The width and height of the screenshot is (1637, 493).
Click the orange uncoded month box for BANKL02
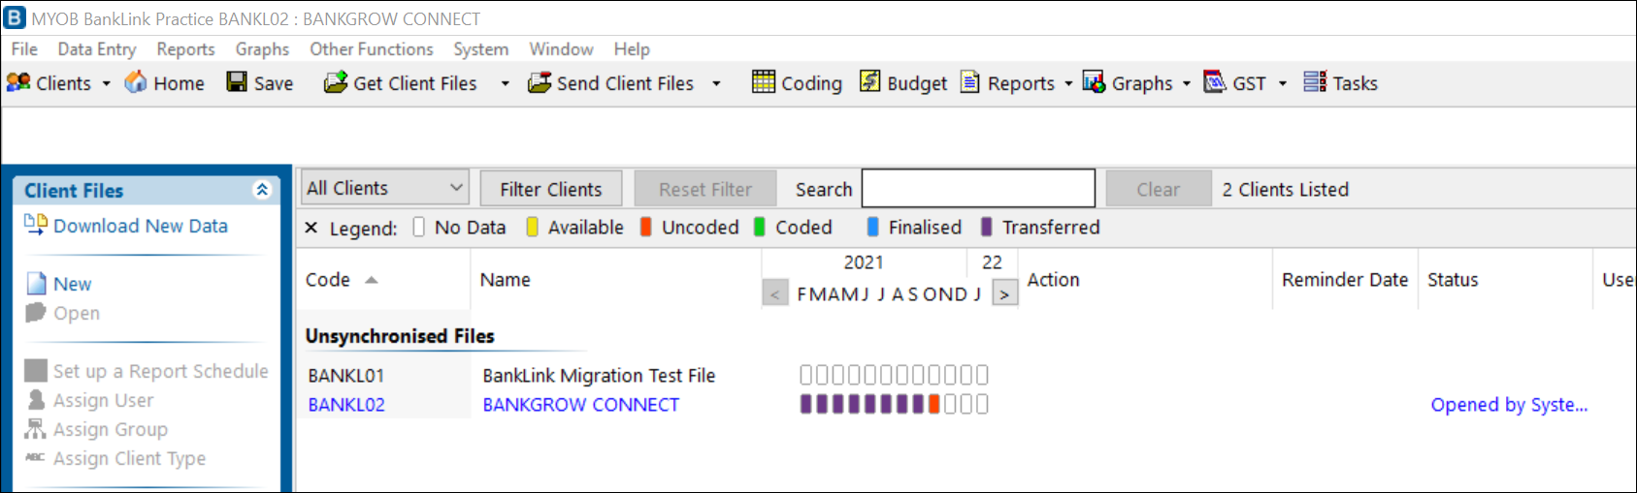[x=934, y=404]
